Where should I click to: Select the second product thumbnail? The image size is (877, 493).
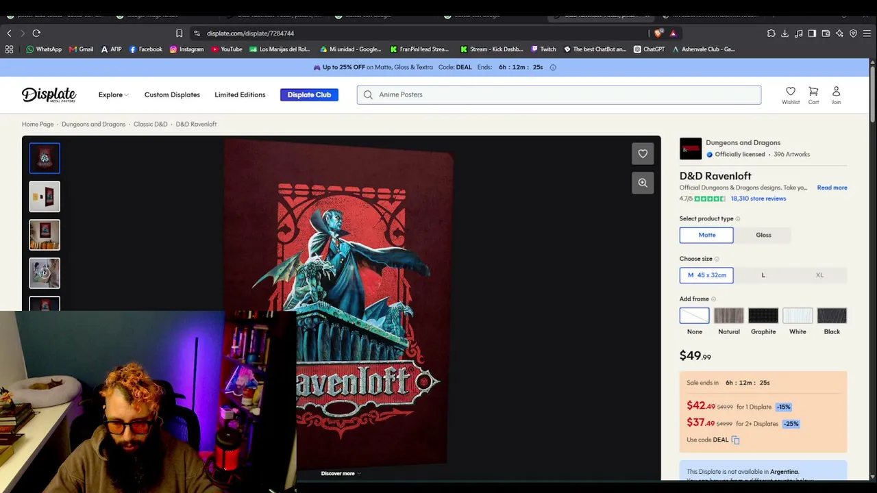45,197
